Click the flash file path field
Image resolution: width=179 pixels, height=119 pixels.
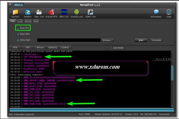[x=69, y=40]
